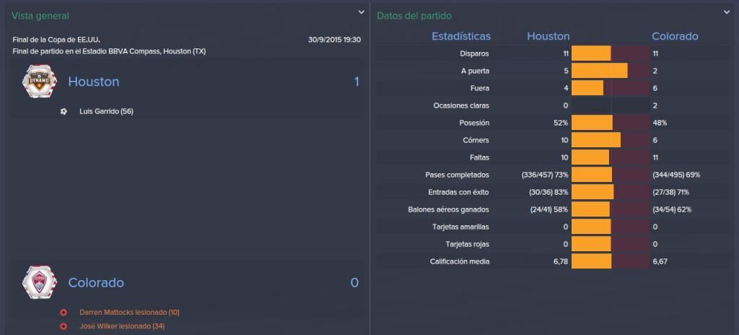Click the Colorado Rapids club badge
This screenshot has width=739, height=335.
[x=40, y=282]
